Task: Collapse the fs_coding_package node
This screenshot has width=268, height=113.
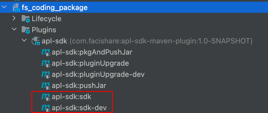Action: pyautogui.click(x=4, y=8)
